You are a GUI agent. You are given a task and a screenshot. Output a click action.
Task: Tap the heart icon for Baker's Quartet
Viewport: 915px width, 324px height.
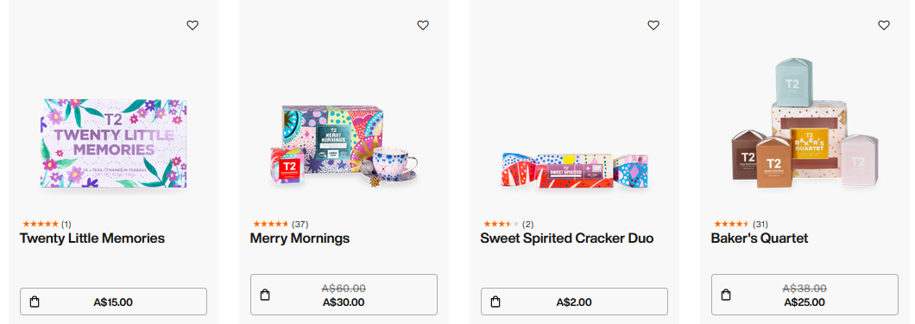click(884, 25)
